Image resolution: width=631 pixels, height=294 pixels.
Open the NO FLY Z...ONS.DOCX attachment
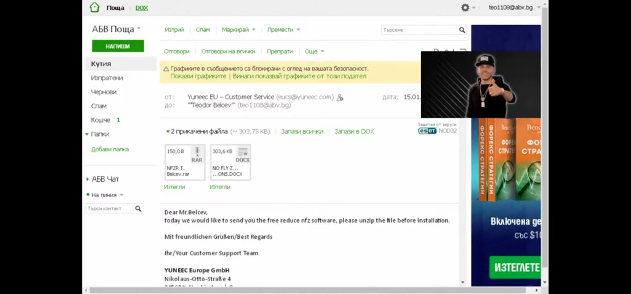[x=231, y=162]
